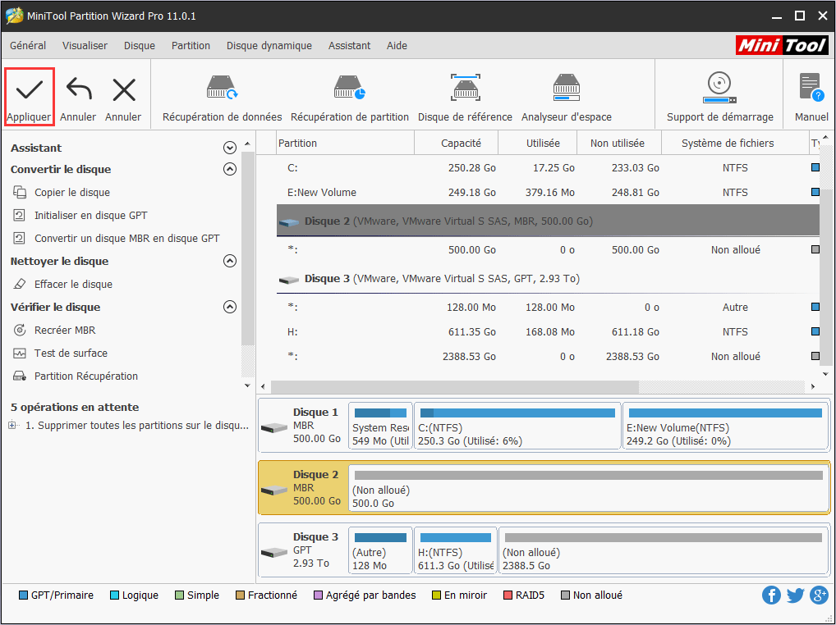Select E:New Volume(NTFS) block in disk map
Image resolution: width=836 pixels, height=625 pixels.
coord(726,426)
